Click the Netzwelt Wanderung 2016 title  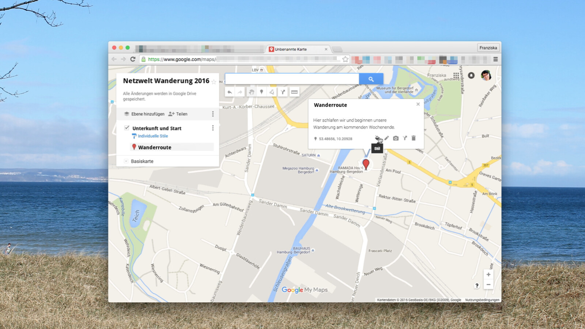tap(166, 81)
